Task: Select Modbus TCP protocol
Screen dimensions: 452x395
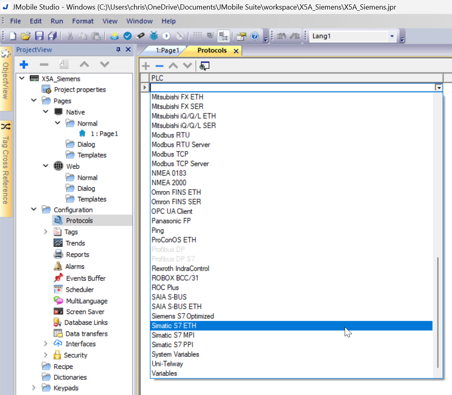Action: coord(291,154)
